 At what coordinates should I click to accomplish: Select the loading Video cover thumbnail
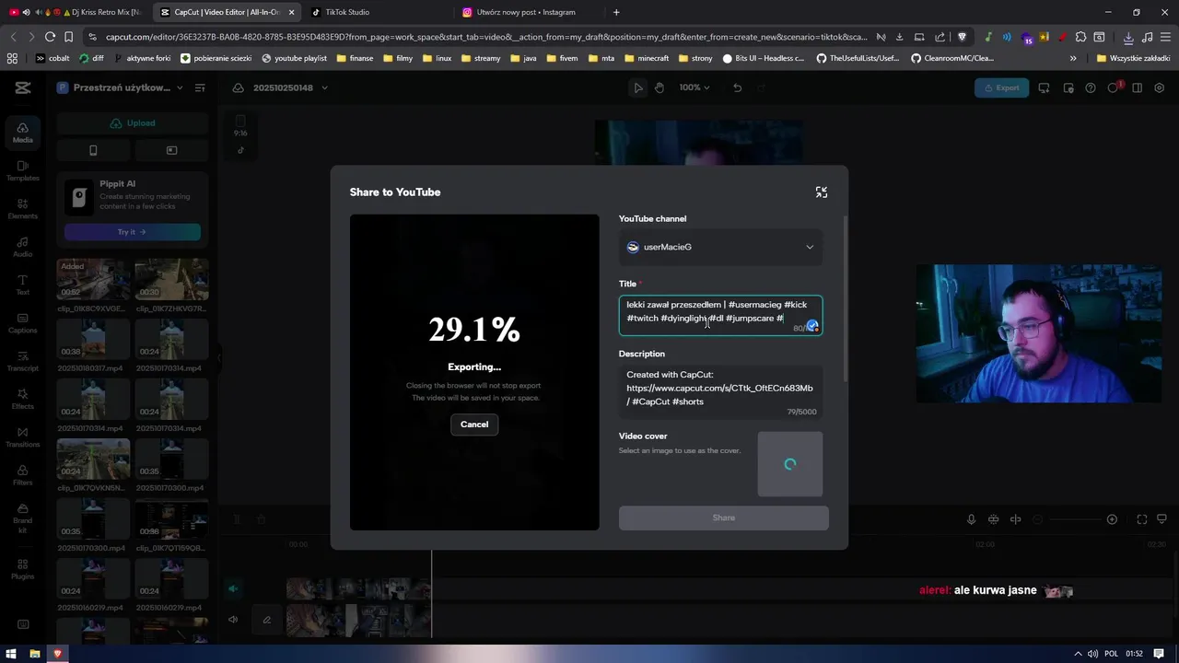tap(790, 464)
